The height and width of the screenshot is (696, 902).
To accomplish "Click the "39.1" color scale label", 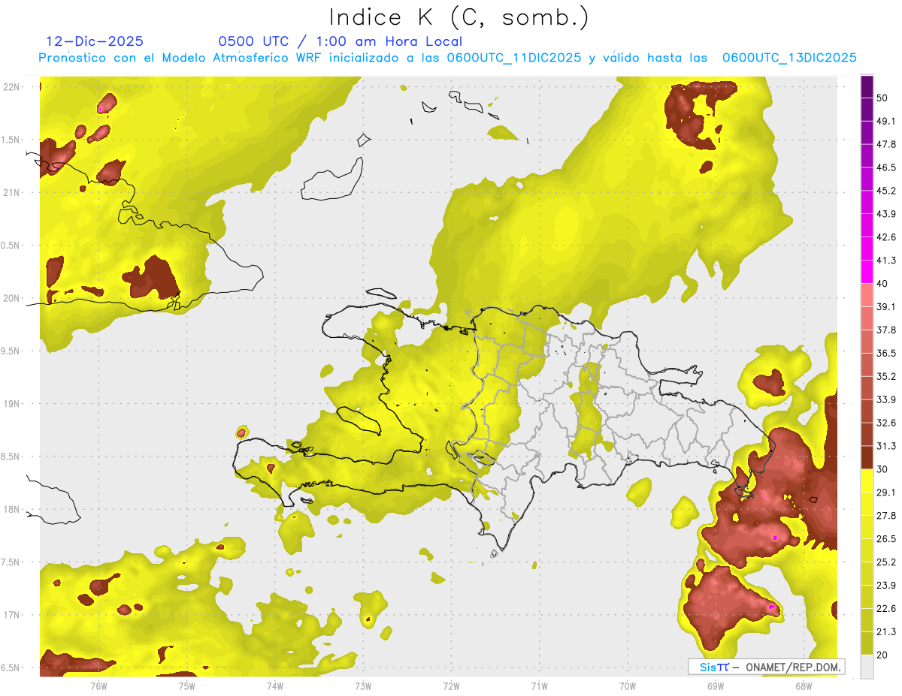I will click(x=886, y=306).
